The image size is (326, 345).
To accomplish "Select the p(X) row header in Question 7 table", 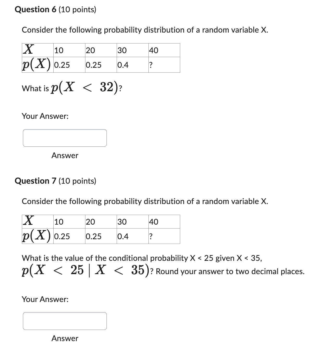I will [x=36, y=236].
